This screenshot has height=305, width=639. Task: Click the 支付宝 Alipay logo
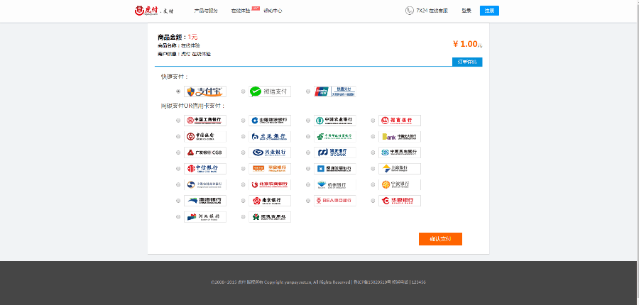click(x=205, y=91)
